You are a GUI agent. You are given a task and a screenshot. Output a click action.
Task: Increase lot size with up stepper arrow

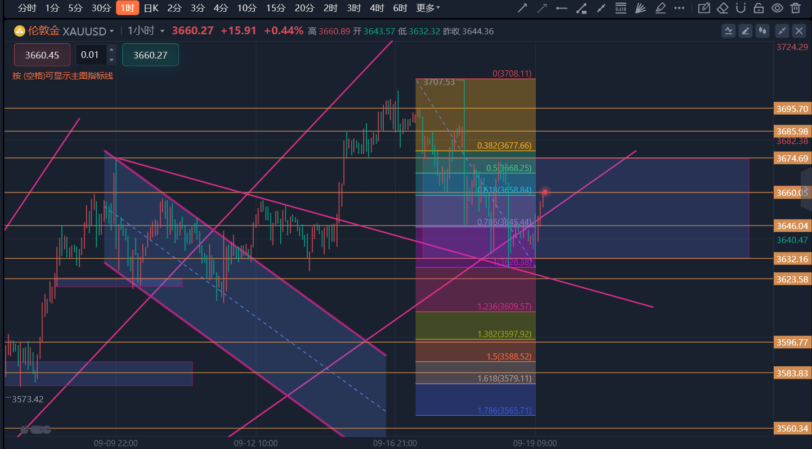point(111,50)
